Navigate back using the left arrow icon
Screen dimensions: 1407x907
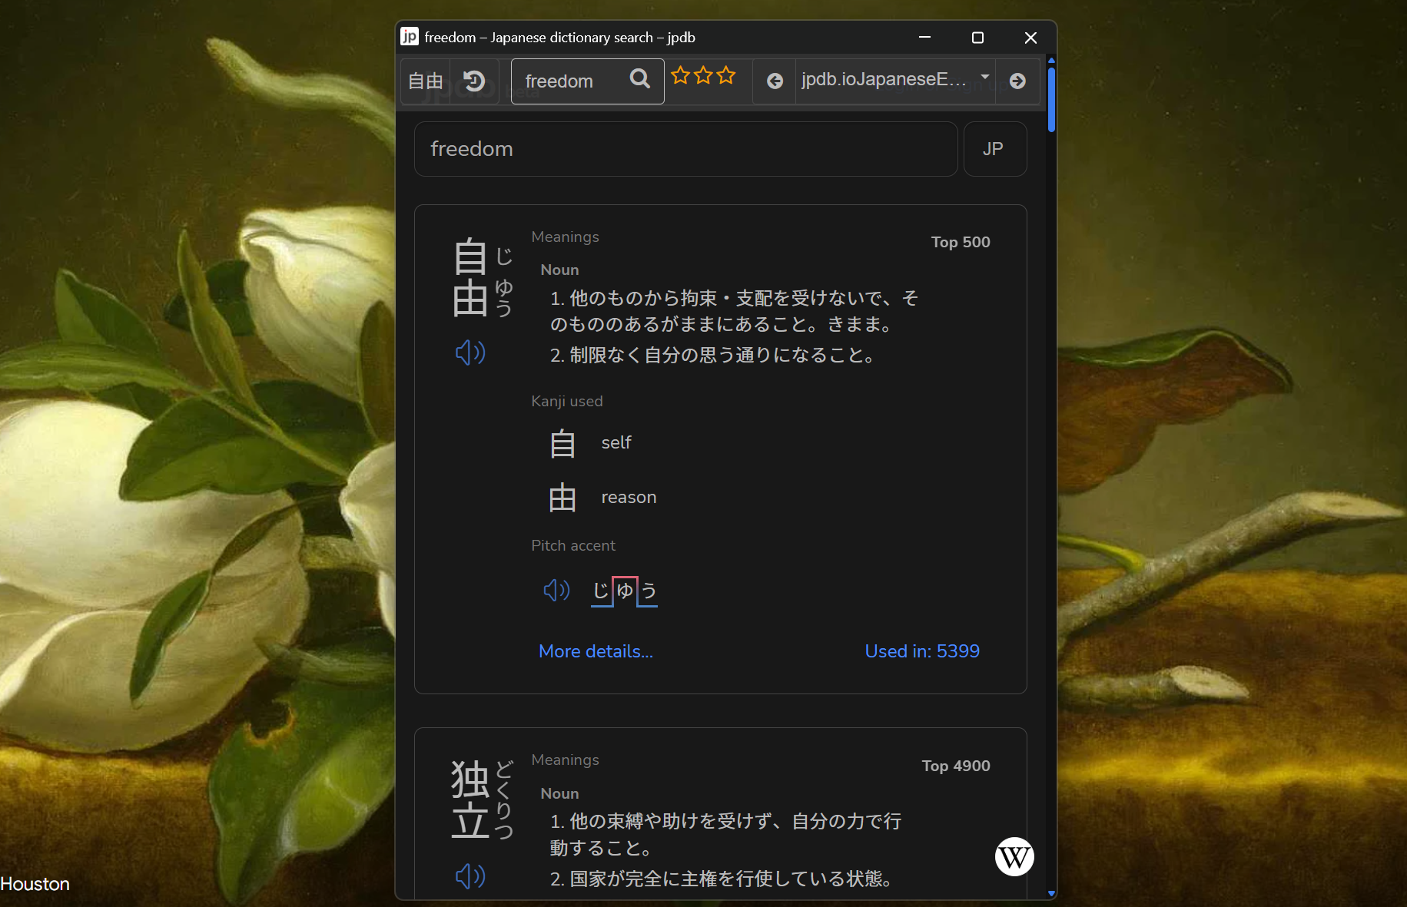[x=775, y=80]
